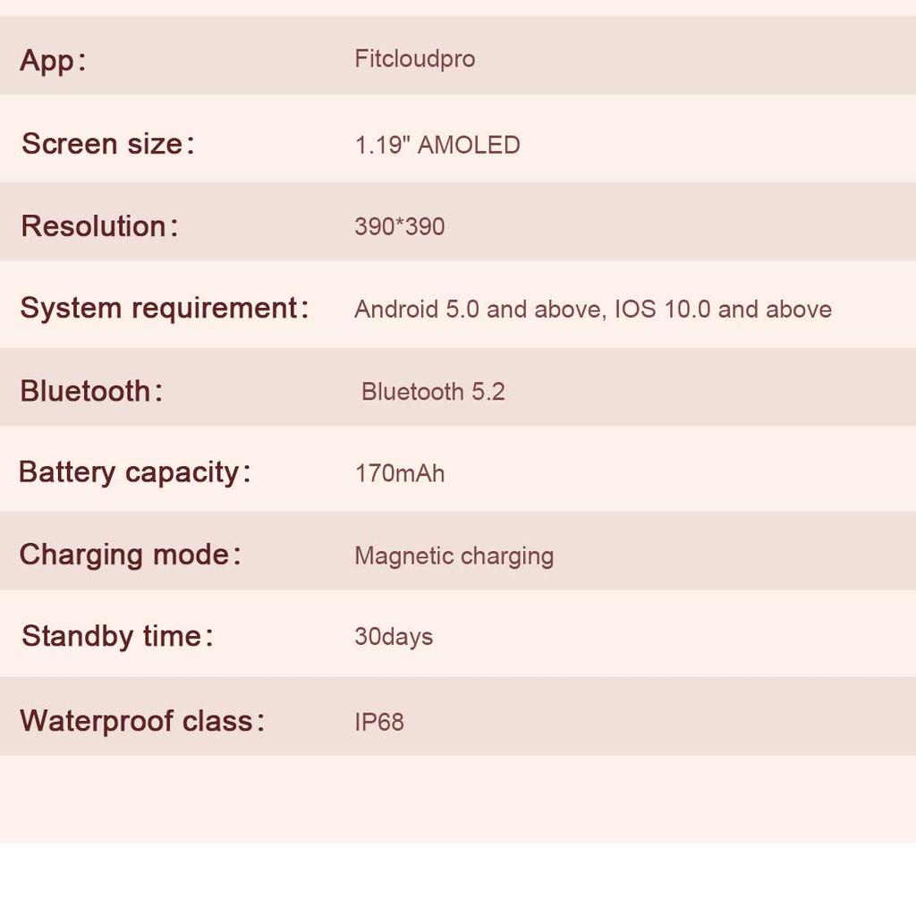The height and width of the screenshot is (916, 916).
Task: Click the Android 5.0 and above text
Action: pyautogui.click(x=480, y=310)
